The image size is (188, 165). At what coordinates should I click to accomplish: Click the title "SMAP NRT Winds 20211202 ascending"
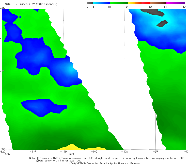(31, 4)
